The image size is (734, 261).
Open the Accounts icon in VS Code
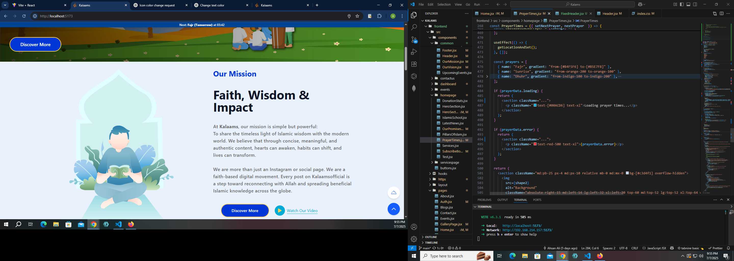coord(414,227)
